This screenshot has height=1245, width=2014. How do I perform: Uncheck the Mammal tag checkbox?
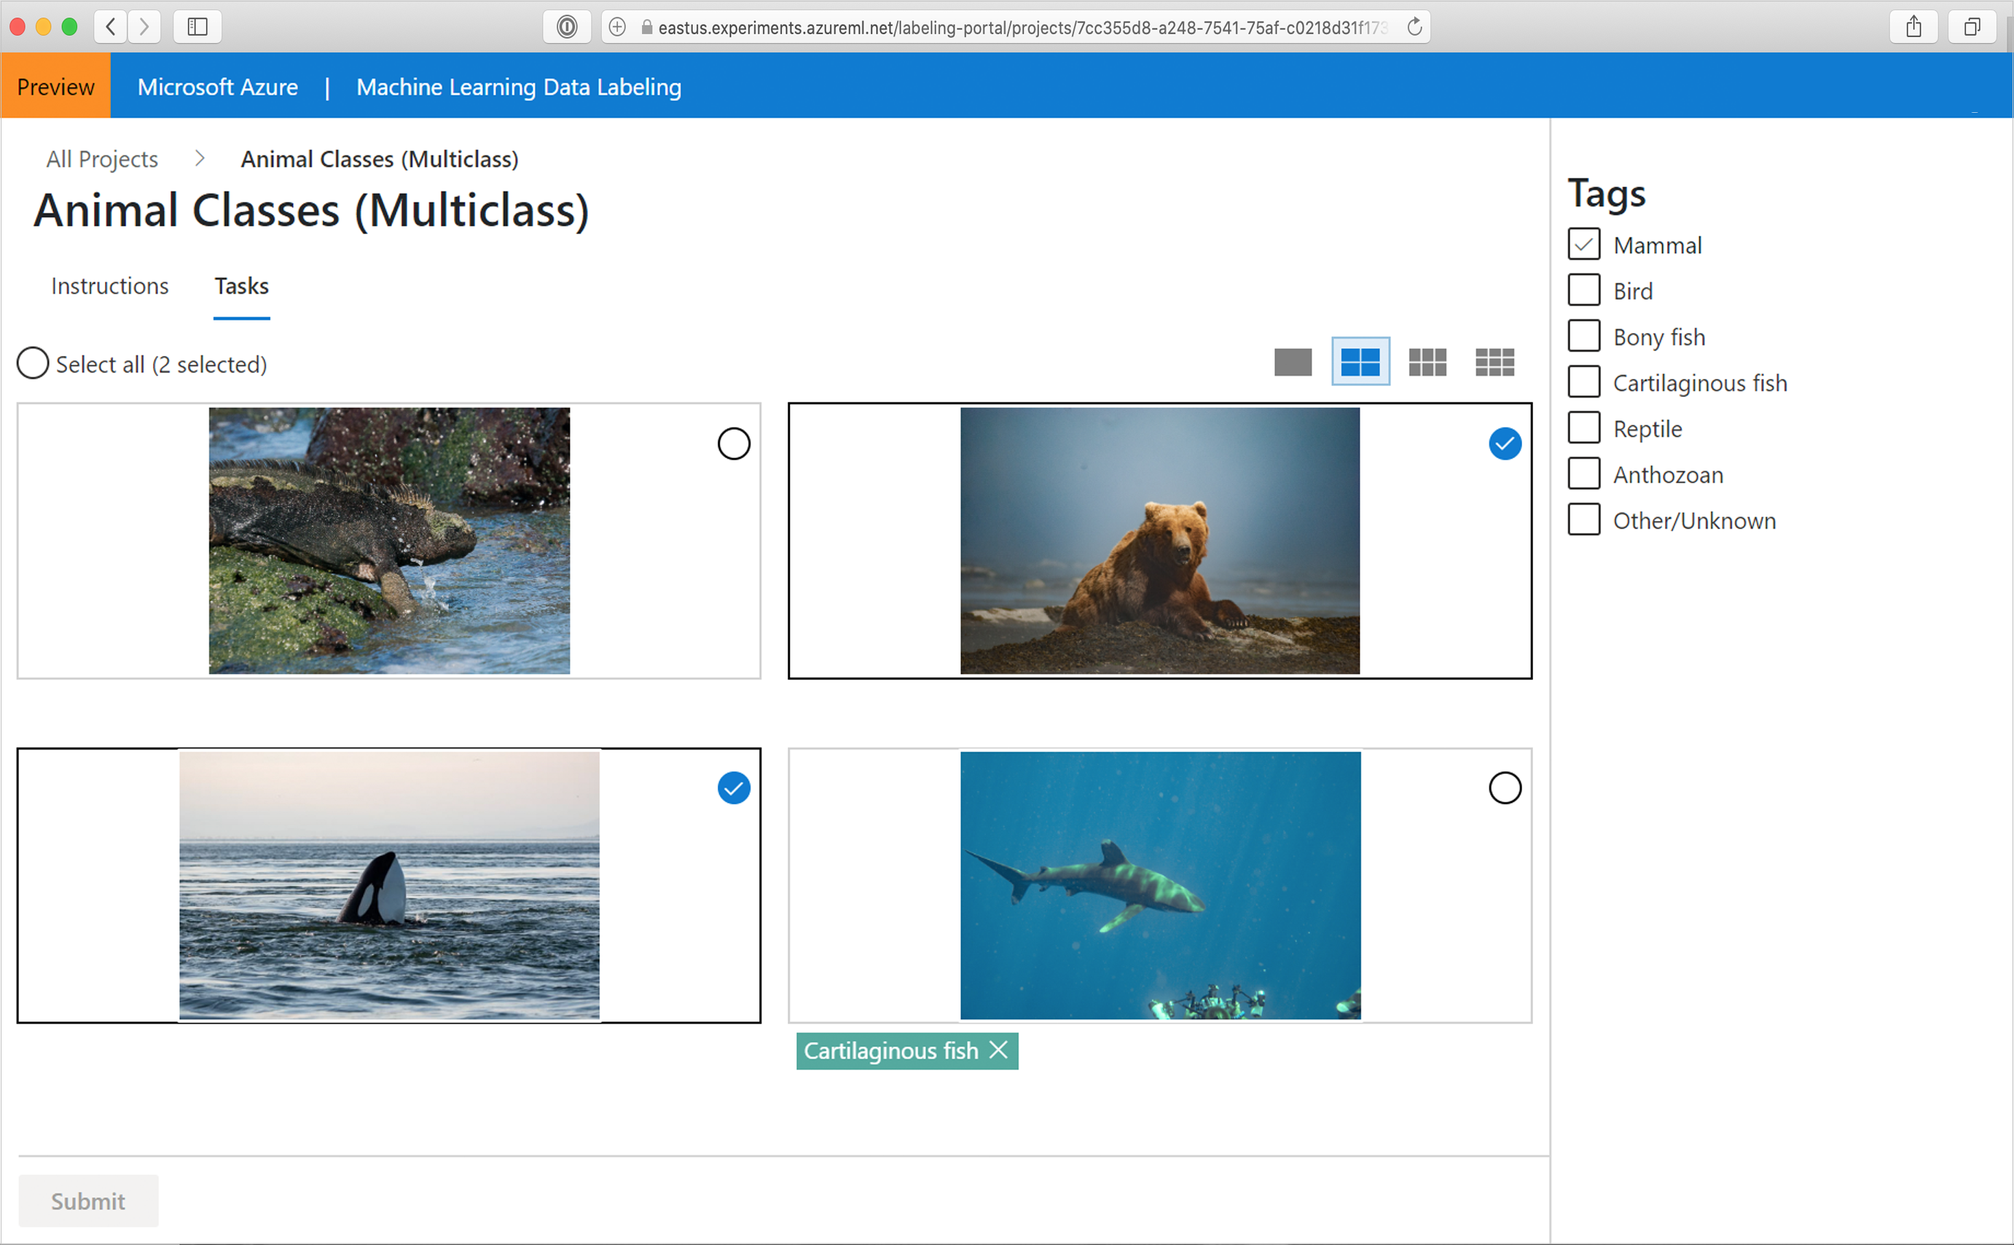coord(1583,245)
